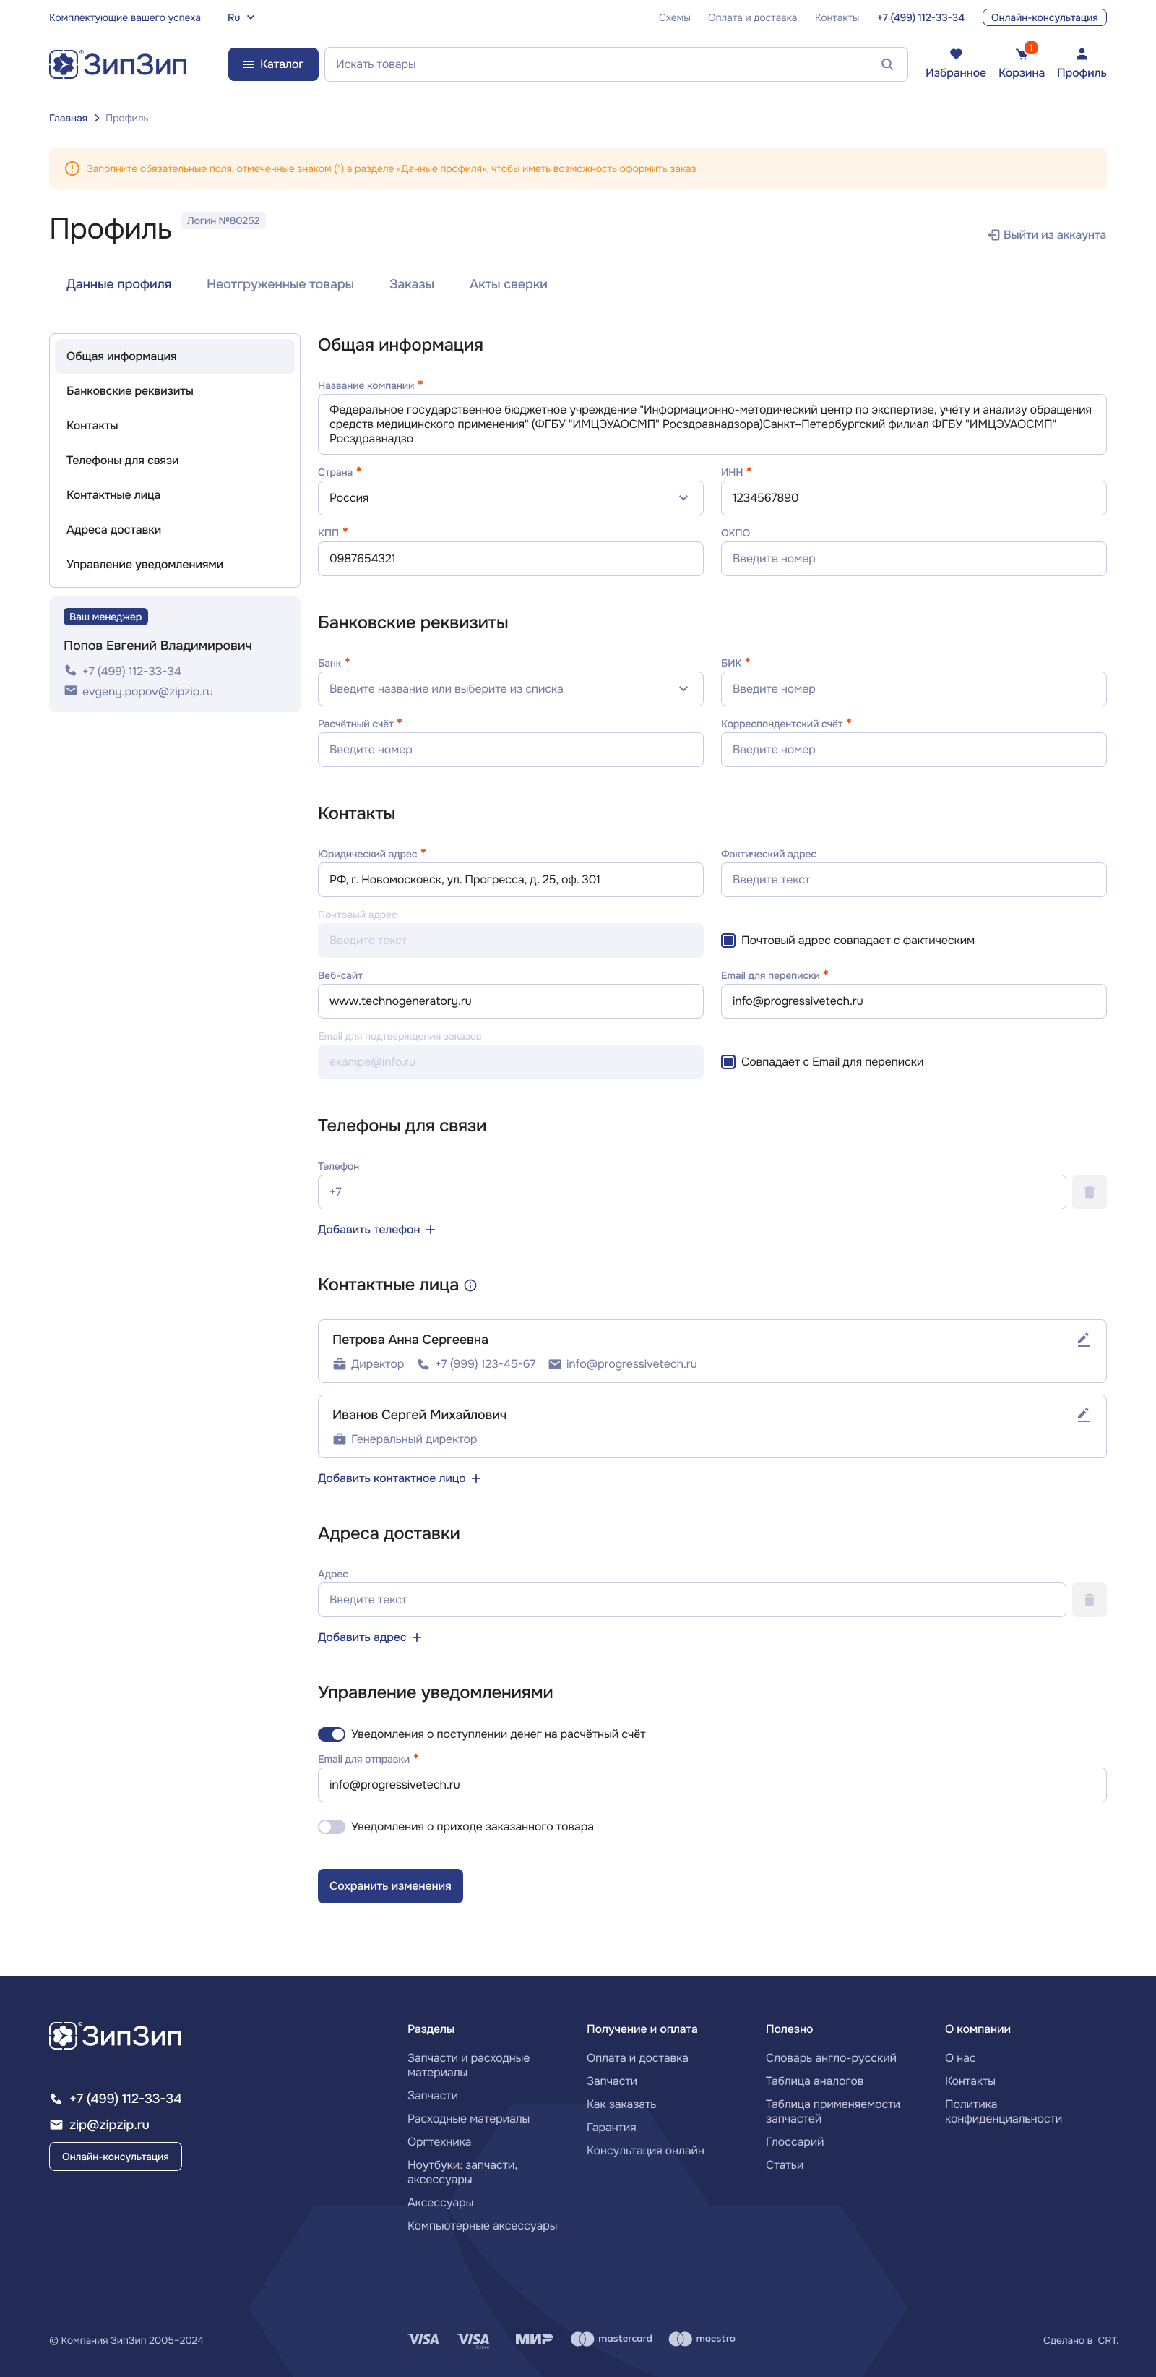Click the Фактический адрес input field
Image resolution: width=1156 pixels, height=2377 pixels.
click(x=913, y=879)
